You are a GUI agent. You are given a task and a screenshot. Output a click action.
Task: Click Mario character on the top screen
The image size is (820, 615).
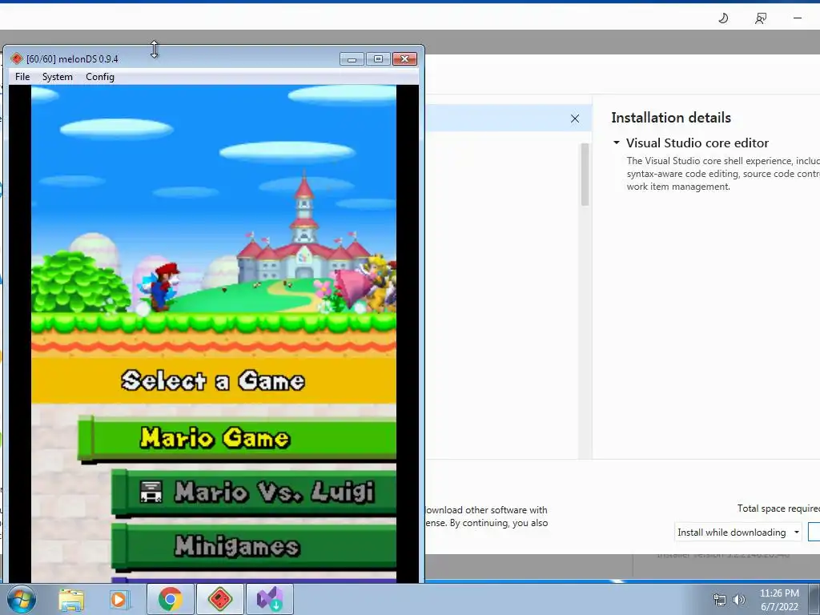pyautogui.click(x=163, y=287)
